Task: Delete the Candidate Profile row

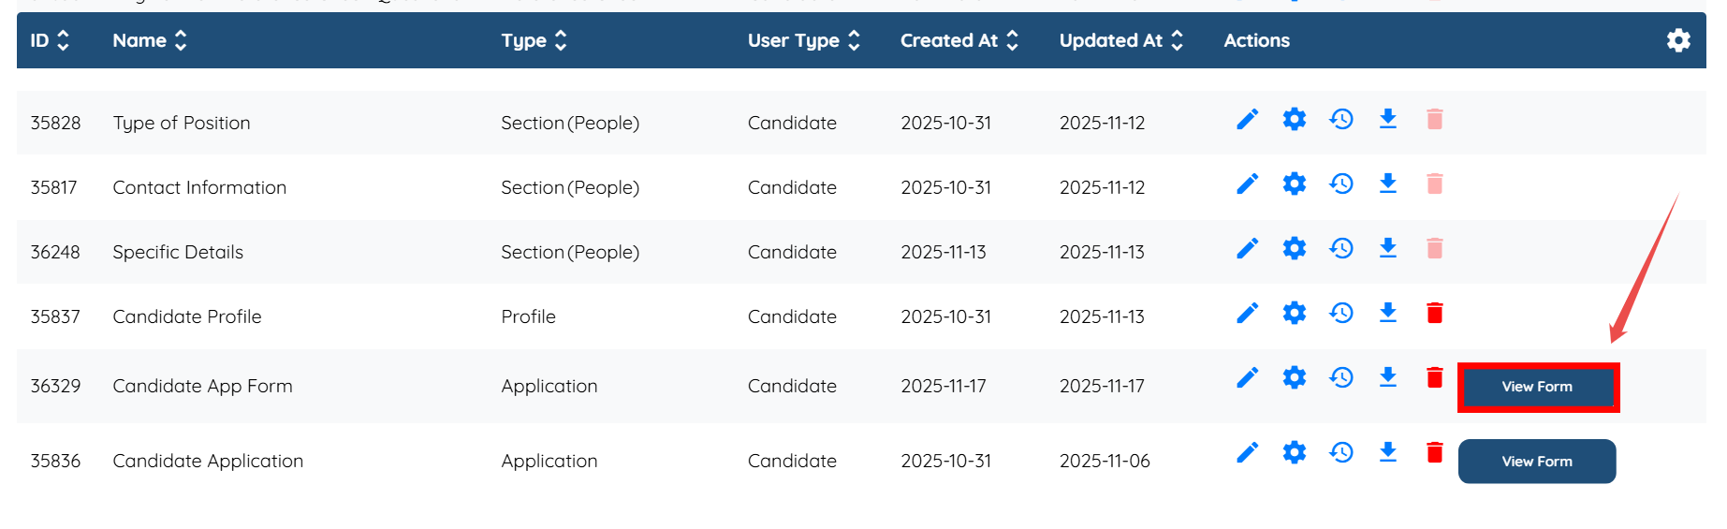Action: tap(1434, 313)
